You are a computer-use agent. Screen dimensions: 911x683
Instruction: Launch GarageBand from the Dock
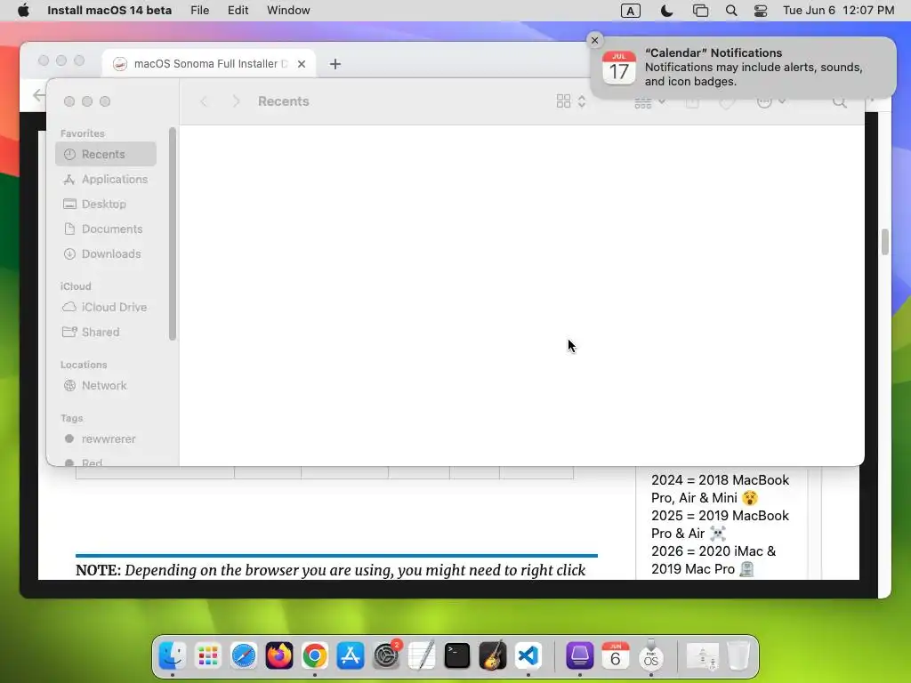pyautogui.click(x=493, y=655)
